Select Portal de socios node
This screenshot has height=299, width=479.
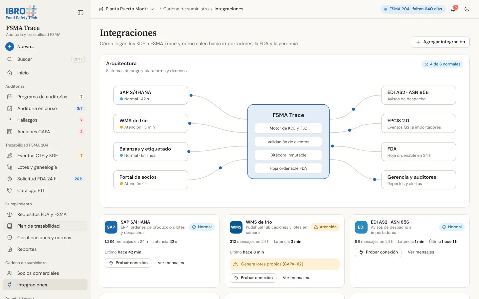click(151, 180)
